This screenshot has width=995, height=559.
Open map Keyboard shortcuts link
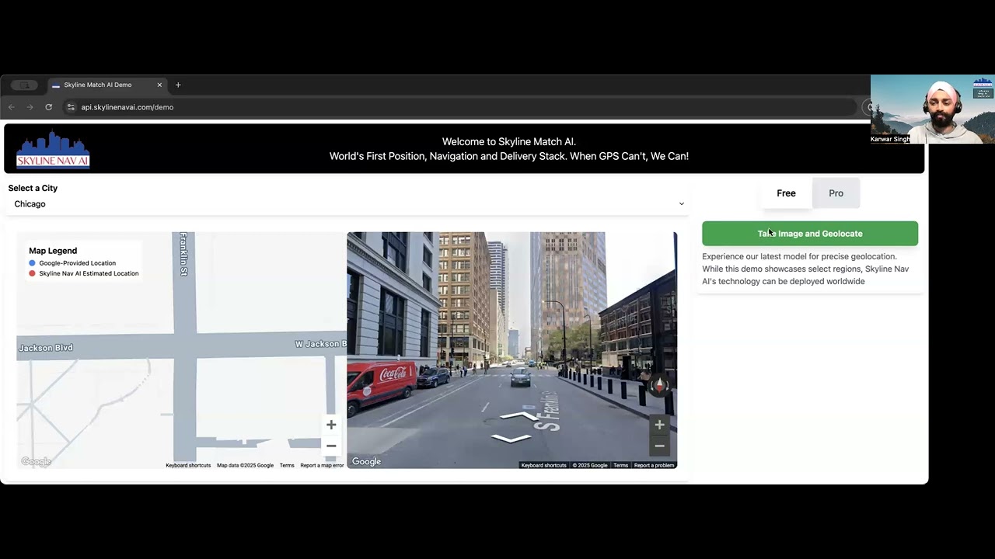[188, 465]
